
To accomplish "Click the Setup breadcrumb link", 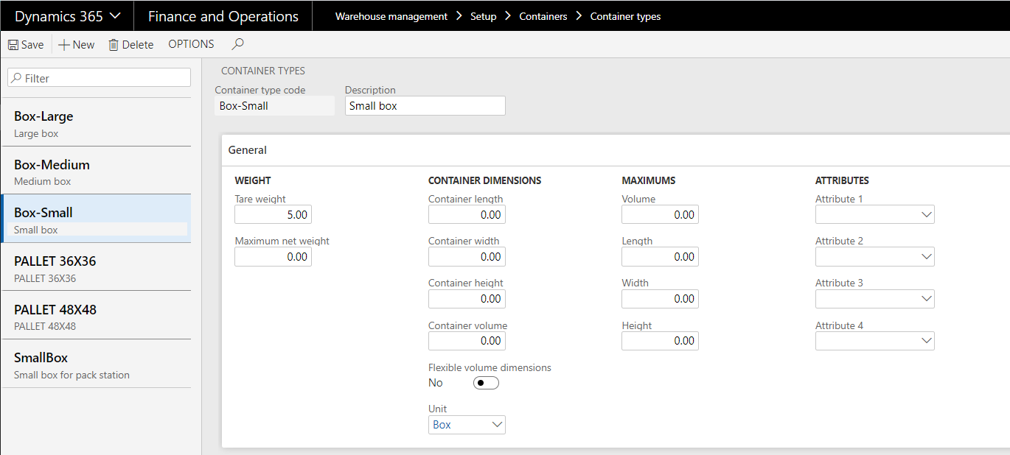I will 483,16.
